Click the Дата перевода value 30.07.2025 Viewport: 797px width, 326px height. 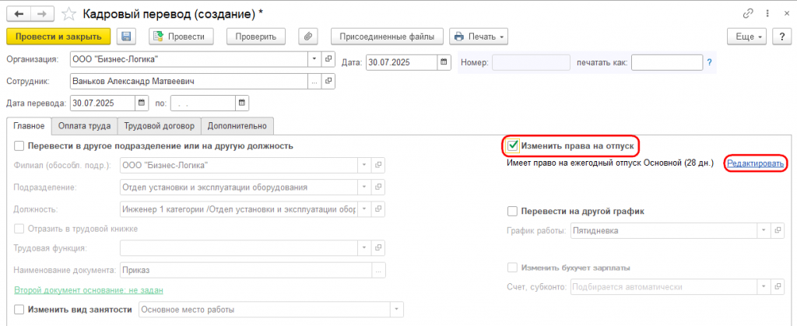[x=102, y=103]
